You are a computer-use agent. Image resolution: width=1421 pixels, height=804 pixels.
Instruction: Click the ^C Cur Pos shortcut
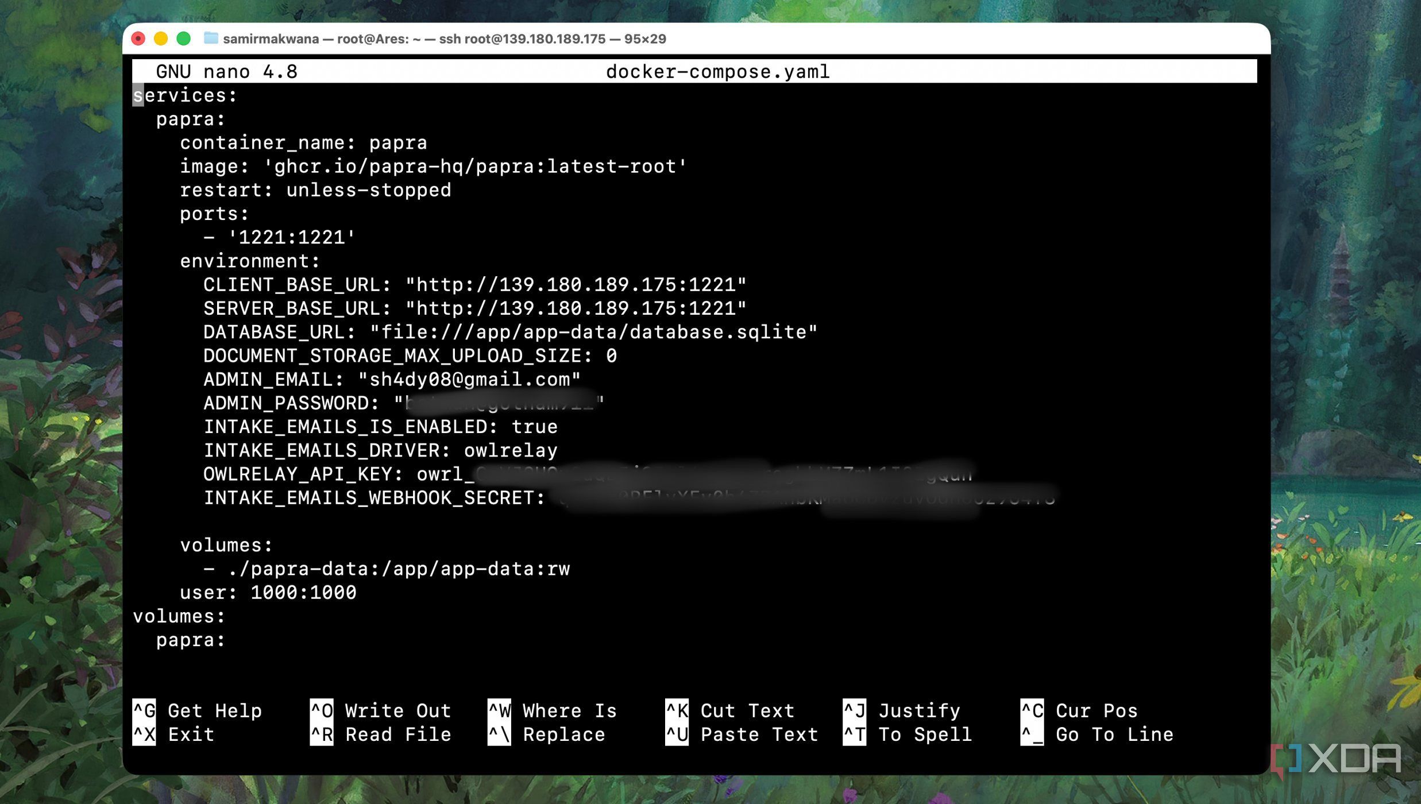[x=1079, y=711]
